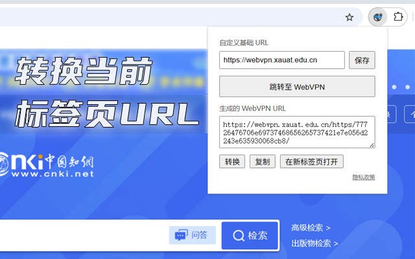Bookmark this page with the star icon
The height and width of the screenshot is (259, 415).
(350, 17)
